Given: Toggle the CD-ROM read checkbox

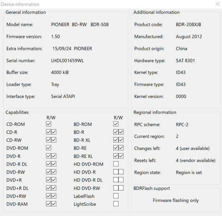Looking at the screenshot, I should click(x=49, y=124).
